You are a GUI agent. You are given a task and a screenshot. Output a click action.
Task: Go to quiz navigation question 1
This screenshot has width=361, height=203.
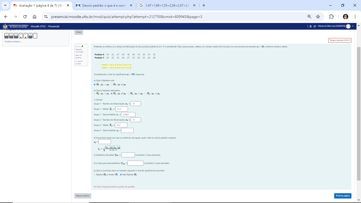(6, 36)
